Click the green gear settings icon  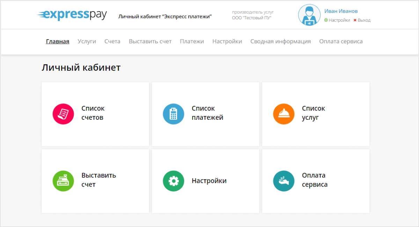pos(174,181)
